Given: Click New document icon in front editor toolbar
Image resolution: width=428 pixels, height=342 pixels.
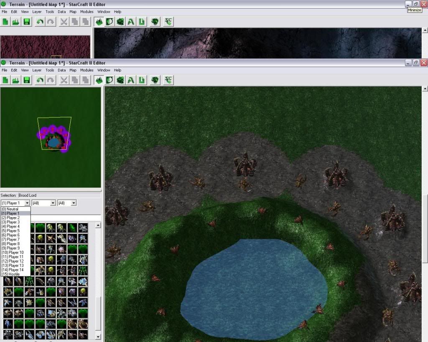Looking at the screenshot, I should tap(5, 80).
